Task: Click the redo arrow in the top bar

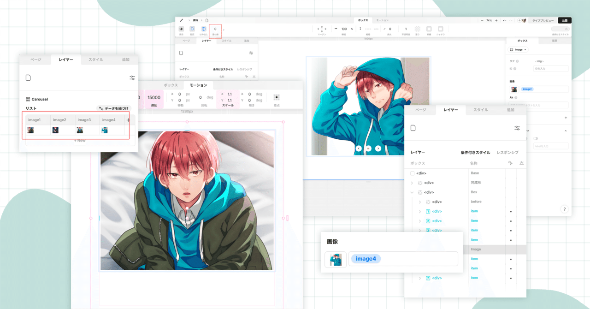Action: 511,20
